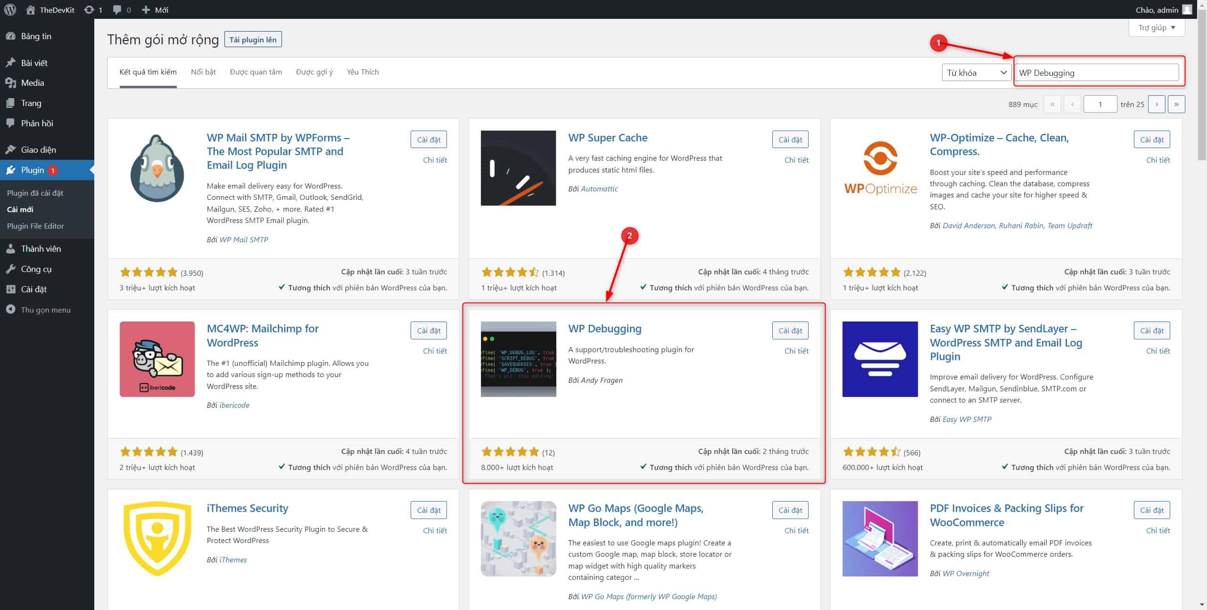Click WP Debugging code thumbnail

point(518,359)
